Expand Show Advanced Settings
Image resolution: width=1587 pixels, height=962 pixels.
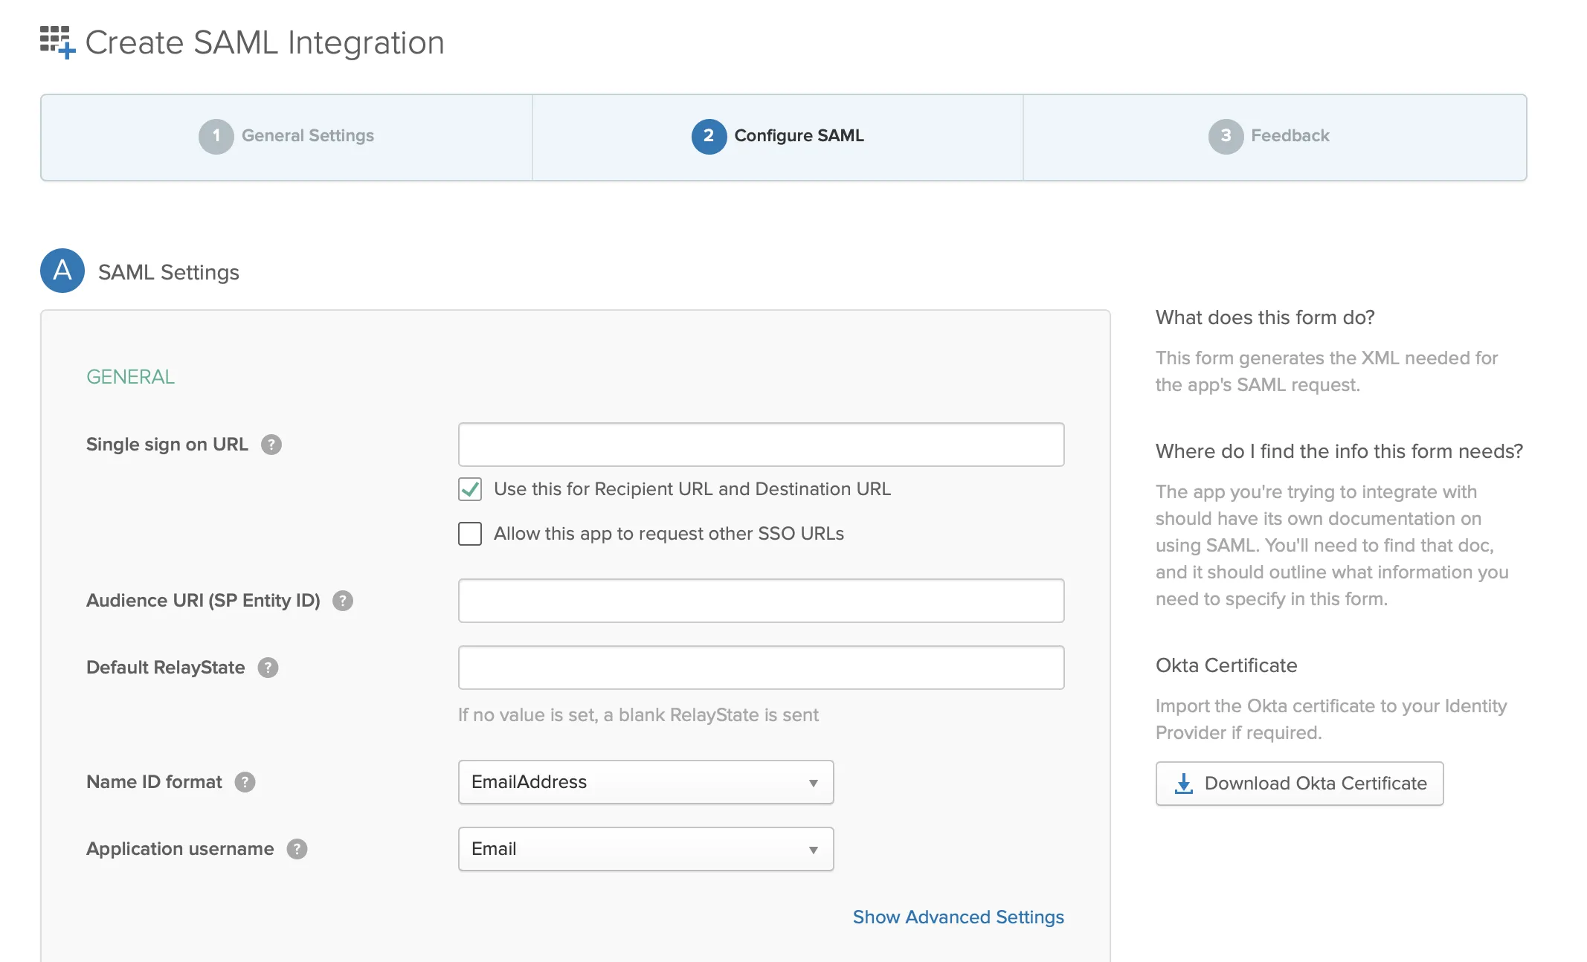958,917
